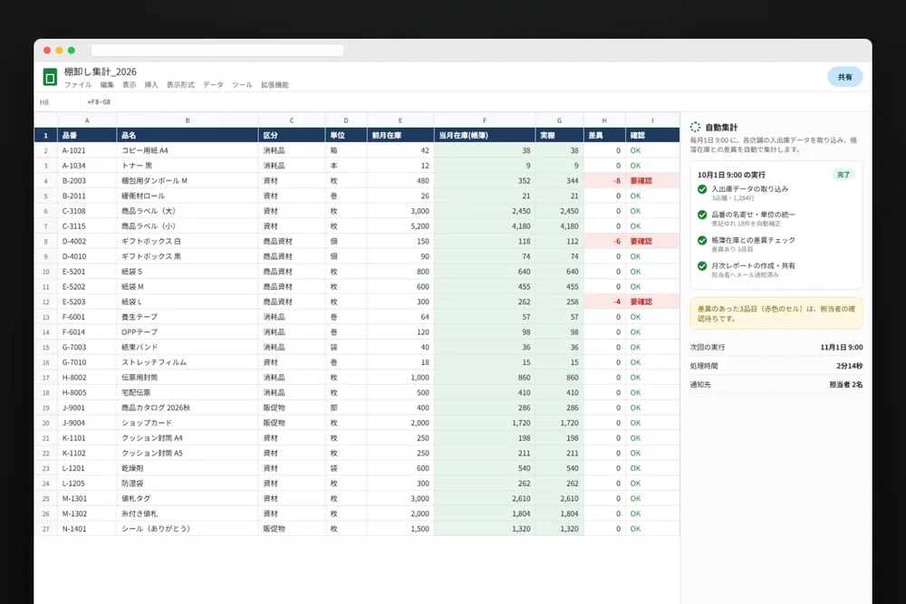The width and height of the screenshot is (906, 604).
Task: Click the checkmark beside 品番の名寄せ・単位の統一
Action: pos(702,215)
